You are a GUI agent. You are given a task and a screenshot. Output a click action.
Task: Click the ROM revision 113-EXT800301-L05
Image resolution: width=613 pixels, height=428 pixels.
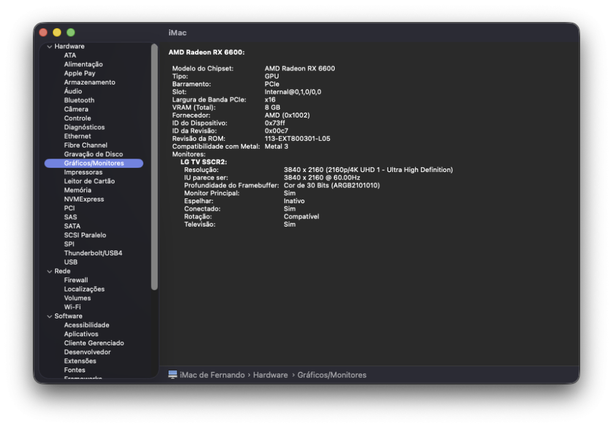pos(297,138)
